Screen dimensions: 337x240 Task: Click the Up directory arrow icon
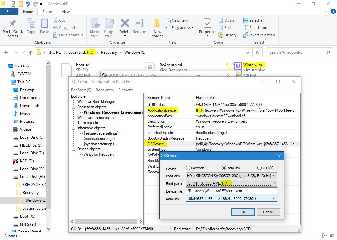click(x=31, y=52)
